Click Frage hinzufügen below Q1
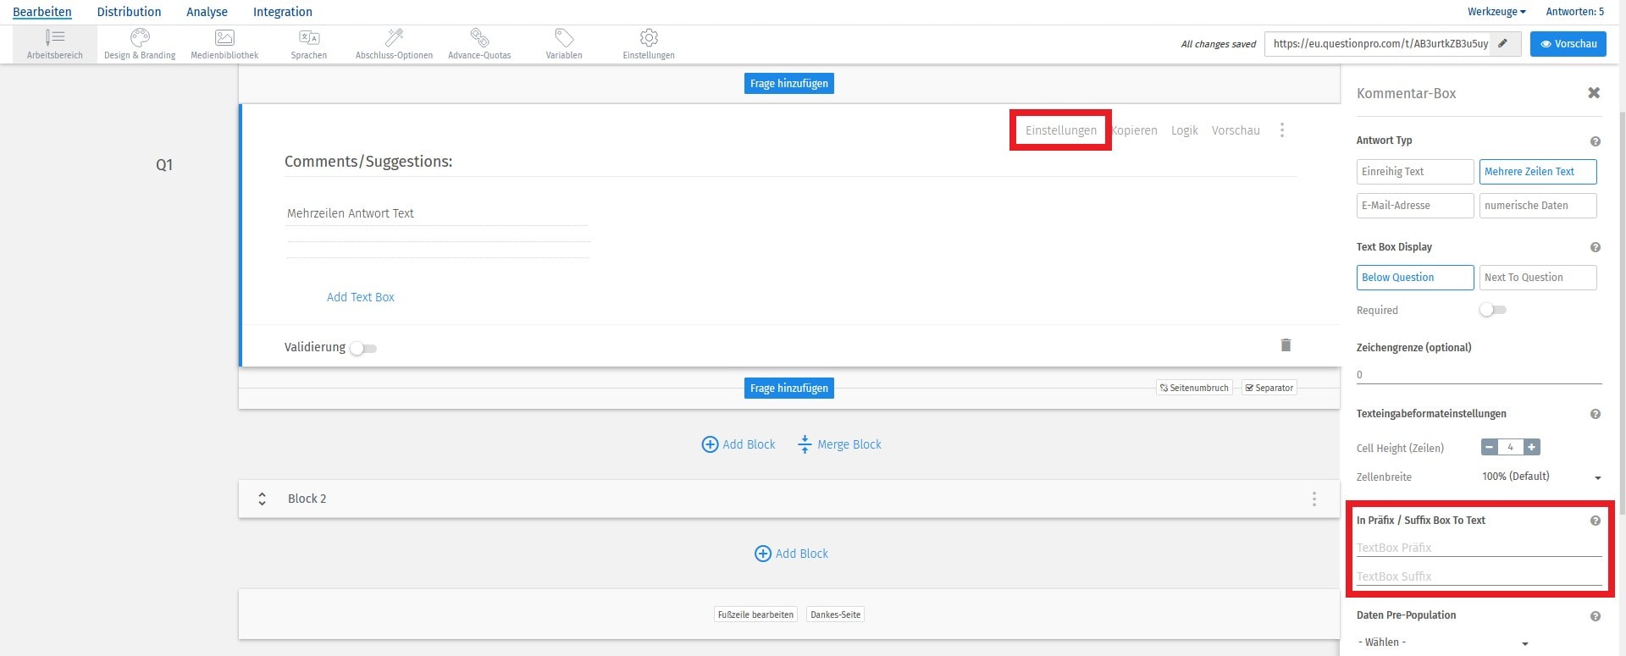Image resolution: width=1626 pixels, height=656 pixels. coord(789,389)
